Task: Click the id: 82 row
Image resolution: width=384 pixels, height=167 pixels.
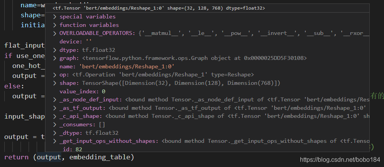Action: [207, 149]
